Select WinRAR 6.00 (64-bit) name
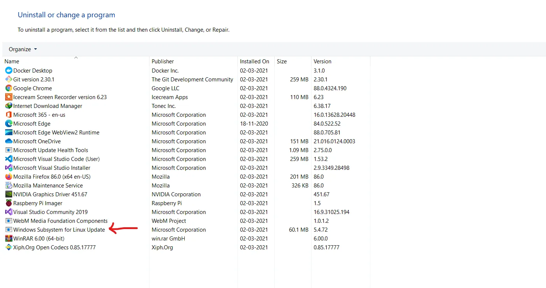The image size is (546, 288). click(39, 238)
